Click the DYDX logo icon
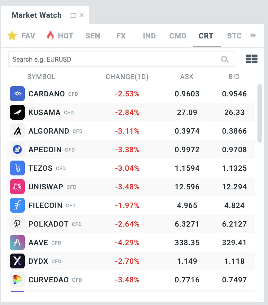Image resolution: width=268 pixels, height=305 pixels. [17, 261]
